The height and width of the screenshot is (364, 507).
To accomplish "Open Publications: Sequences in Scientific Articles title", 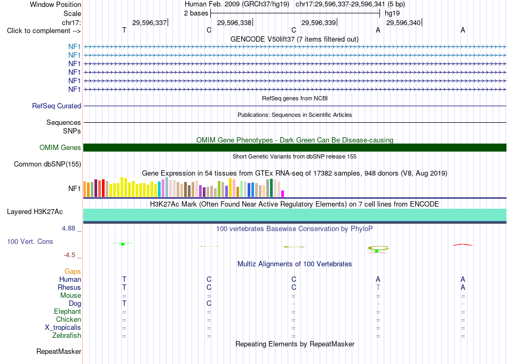I will coord(295,115).
